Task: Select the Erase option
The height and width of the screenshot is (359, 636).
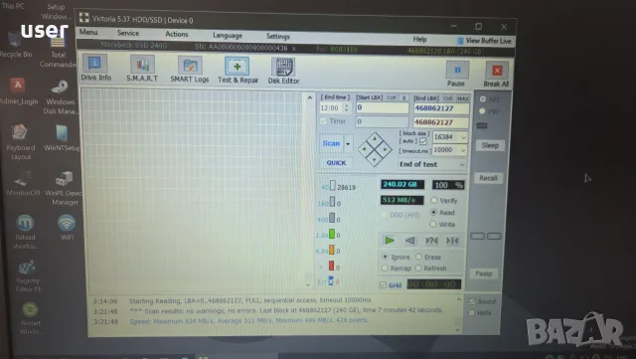Action: (418, 257)
